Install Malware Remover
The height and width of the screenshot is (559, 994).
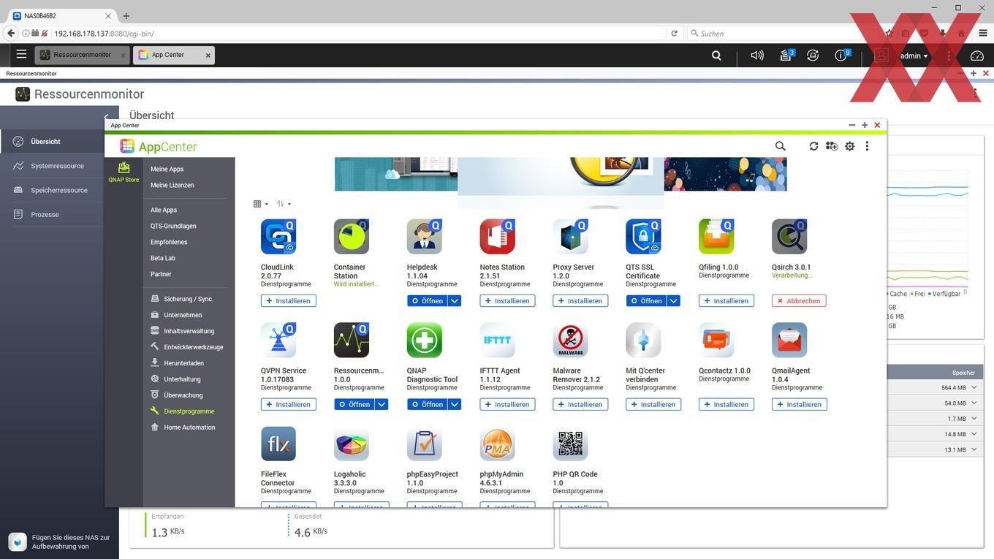[580, 405]
